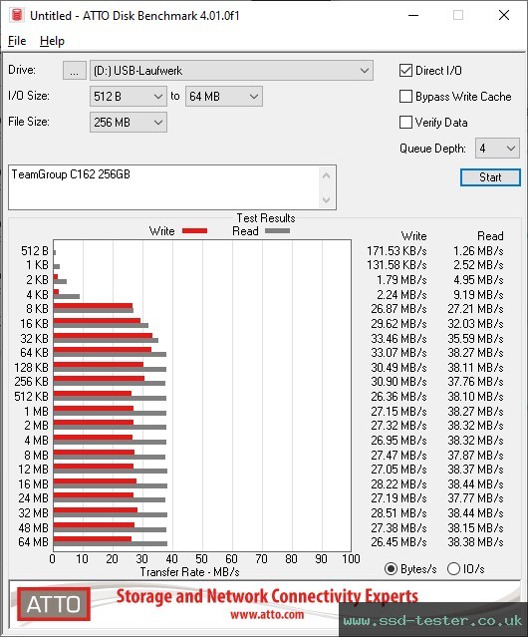Click the 24 MB row label

tap(33, 498)
